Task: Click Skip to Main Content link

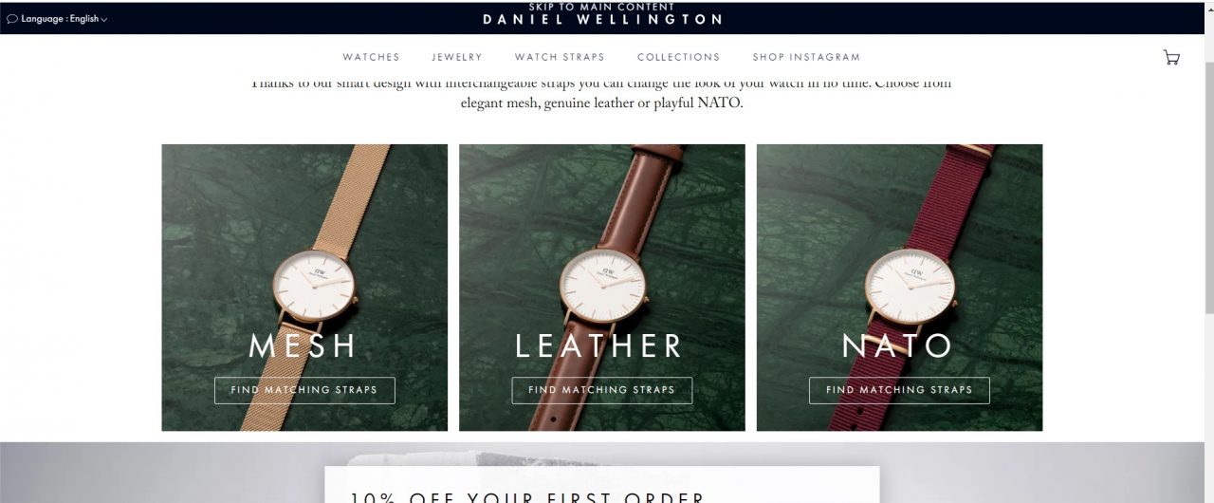Action: tap(602, 7)
